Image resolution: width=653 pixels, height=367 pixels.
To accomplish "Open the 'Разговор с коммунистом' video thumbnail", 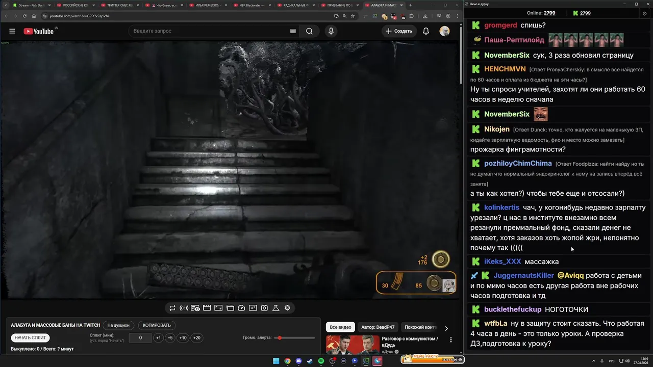I will click(353, 345).
